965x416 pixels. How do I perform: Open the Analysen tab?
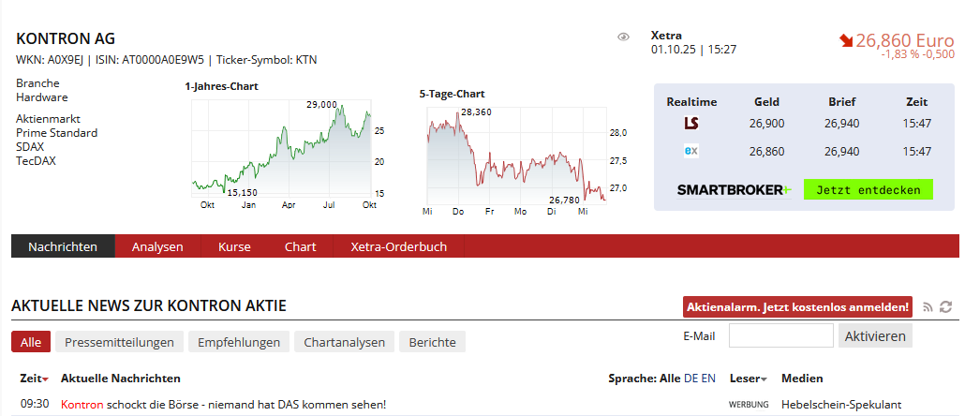[157, 246]
